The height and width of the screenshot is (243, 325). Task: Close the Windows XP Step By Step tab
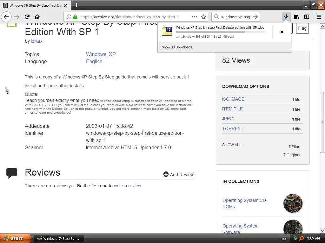[x=66, y=5]
